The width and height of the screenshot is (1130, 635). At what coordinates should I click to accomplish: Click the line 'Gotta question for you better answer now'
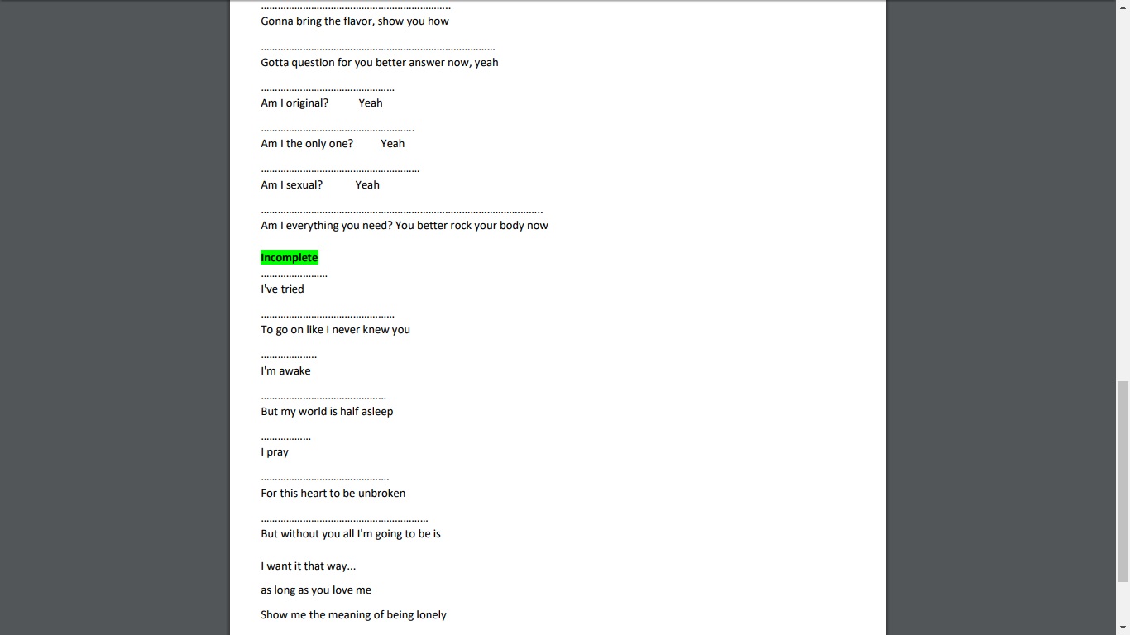(380, 63)
